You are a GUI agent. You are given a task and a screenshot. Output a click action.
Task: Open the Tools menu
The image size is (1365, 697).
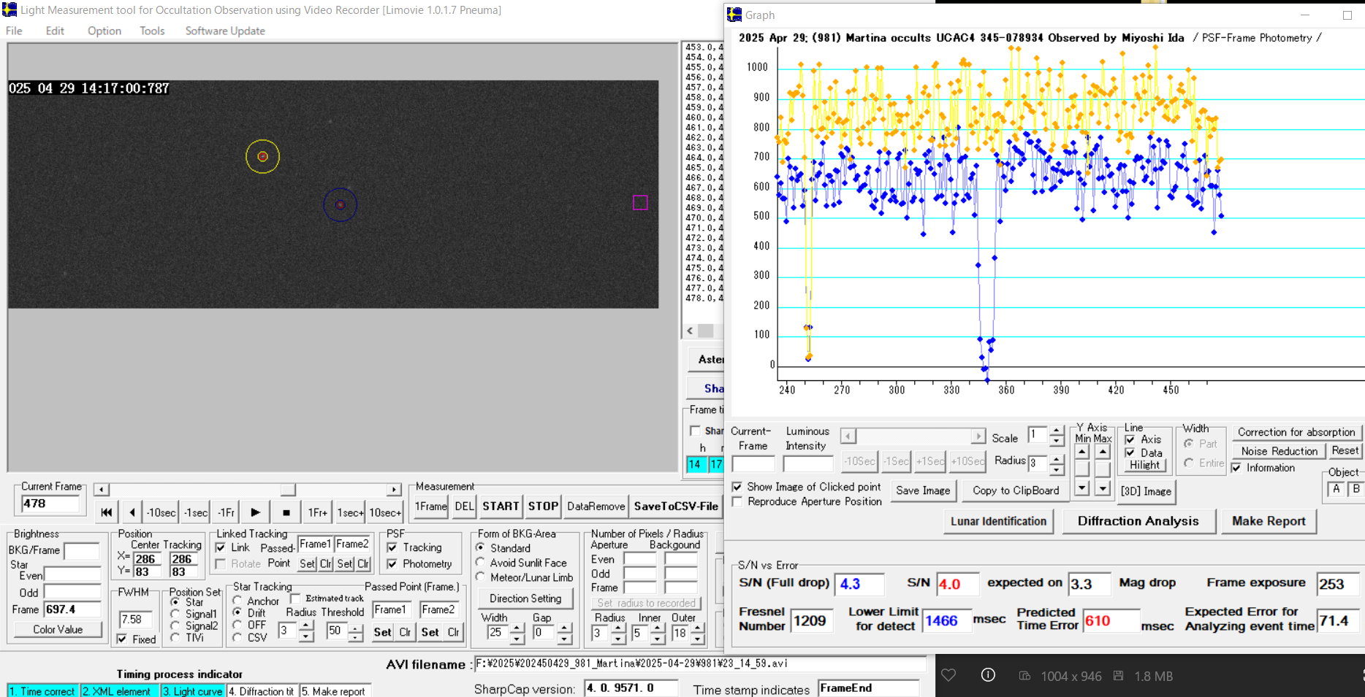[x=152, y=31]
